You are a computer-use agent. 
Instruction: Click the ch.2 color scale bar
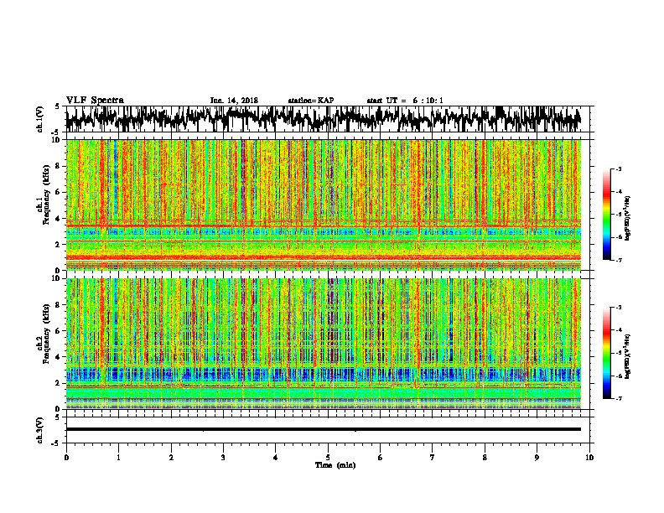[x=607, y=353]
